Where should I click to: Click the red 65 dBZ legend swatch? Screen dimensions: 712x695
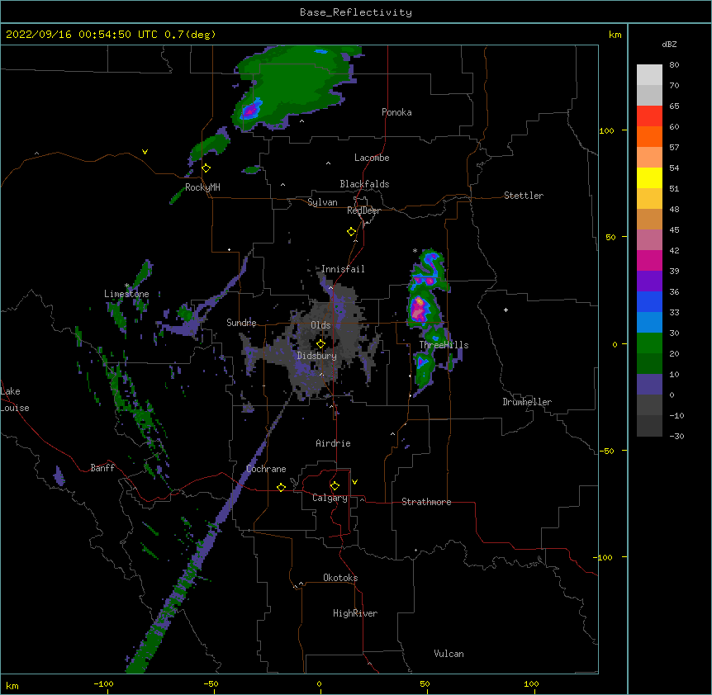pos(649,116)
